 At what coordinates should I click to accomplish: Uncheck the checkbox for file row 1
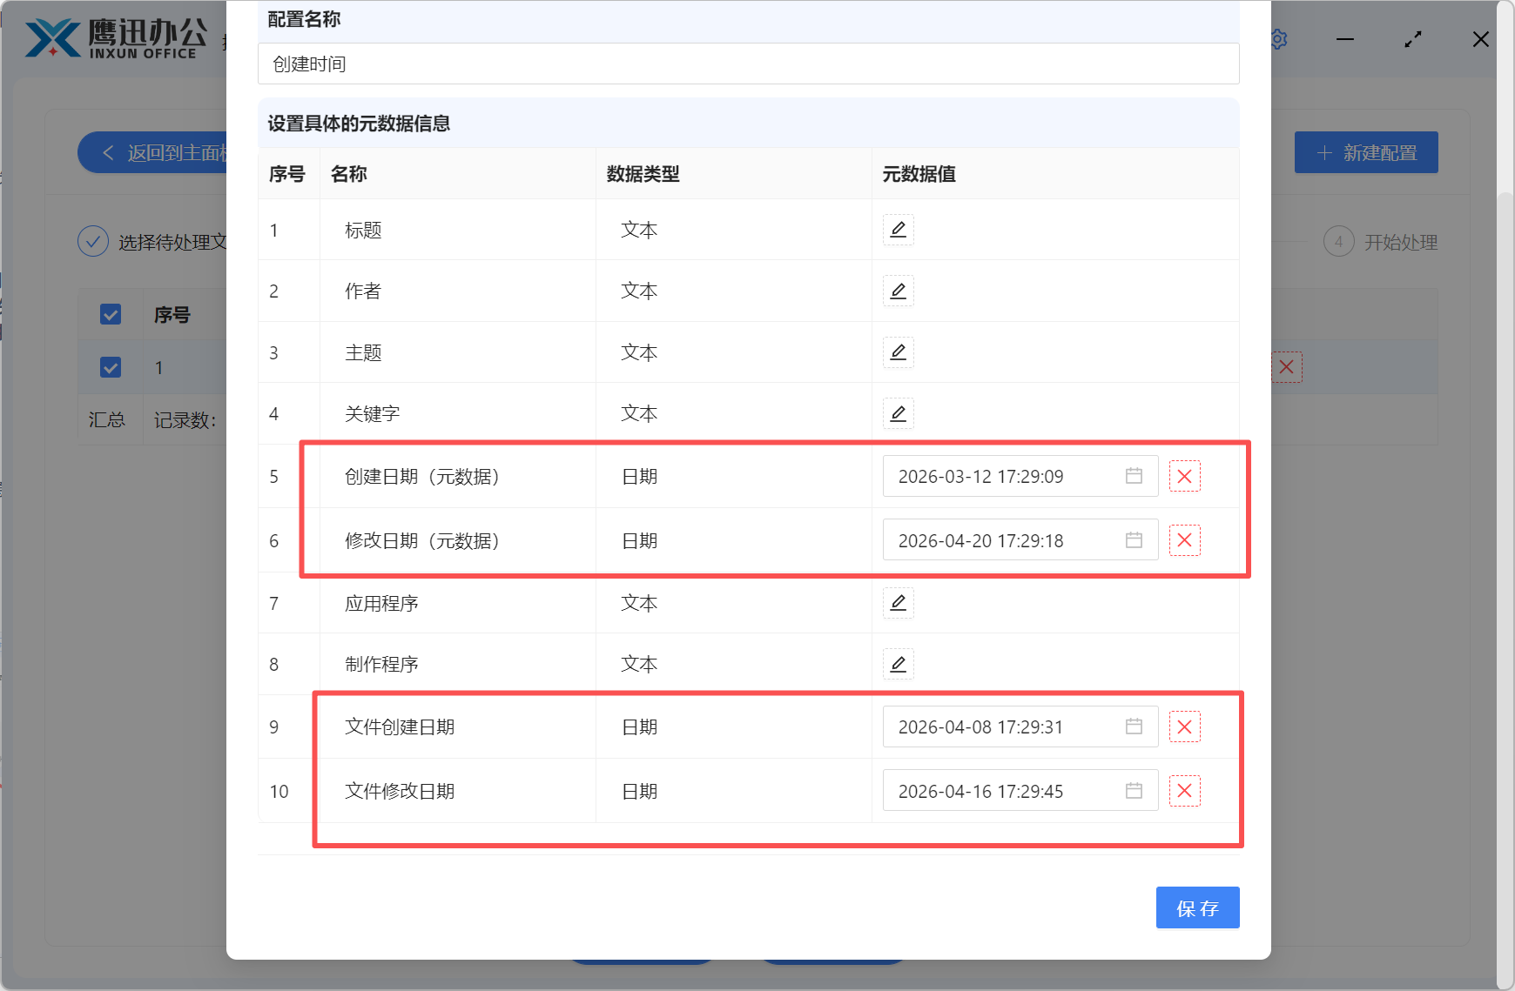click(x=111, y=367)
